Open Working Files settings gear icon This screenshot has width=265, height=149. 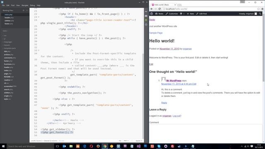24,10
